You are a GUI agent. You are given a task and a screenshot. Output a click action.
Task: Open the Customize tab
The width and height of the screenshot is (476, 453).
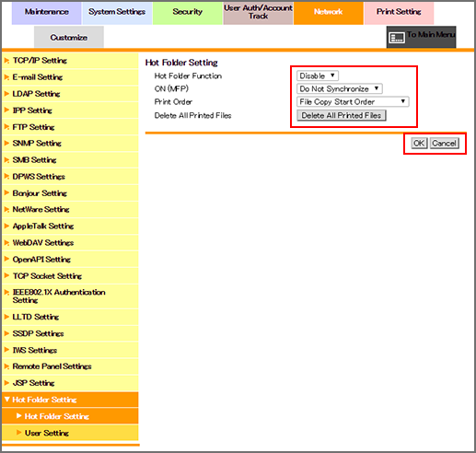click(x=69, y=37)
